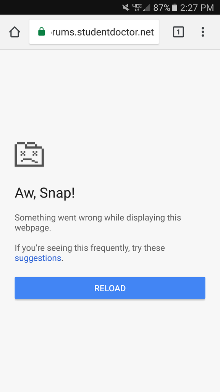This screenshot has width=220, height=392.
Task: Tap the Home icon in Chrome toolbar
Action: pos(15,32)
